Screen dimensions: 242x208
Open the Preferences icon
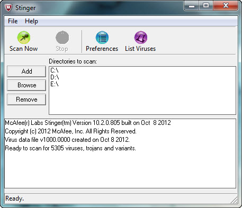click(102, 38)
